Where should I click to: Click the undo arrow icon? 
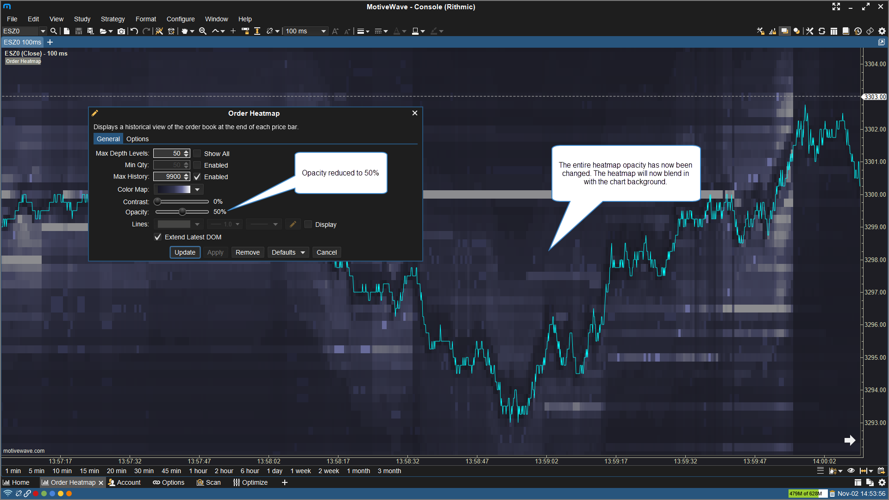tap(134, 31)
